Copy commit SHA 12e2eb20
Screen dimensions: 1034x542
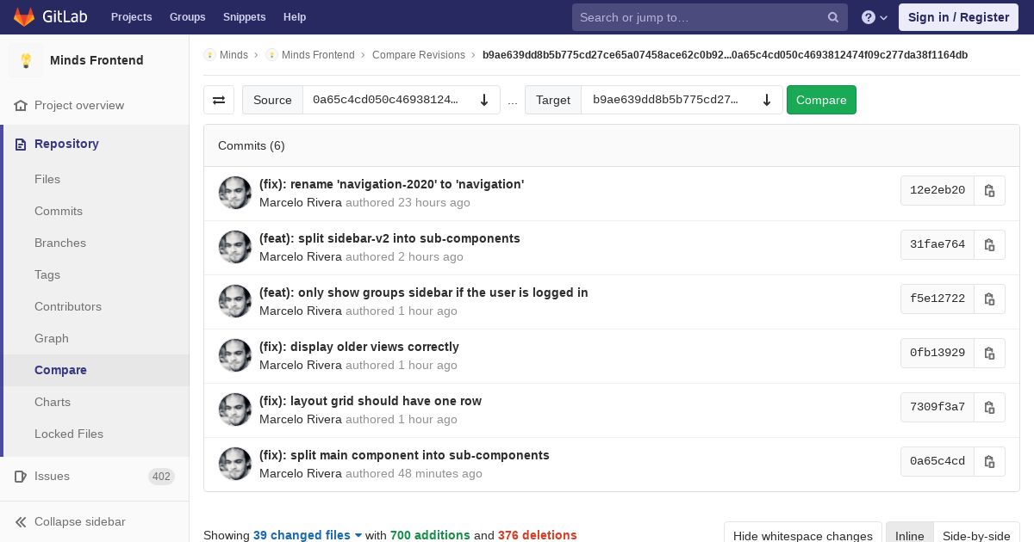click(x=989, y=190)
